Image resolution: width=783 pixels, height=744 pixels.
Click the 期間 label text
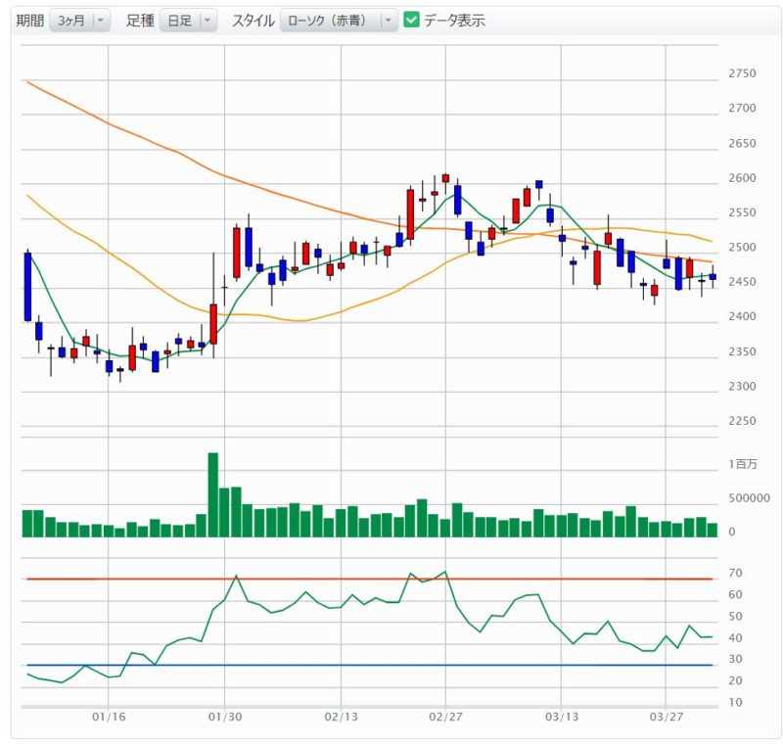30,21
